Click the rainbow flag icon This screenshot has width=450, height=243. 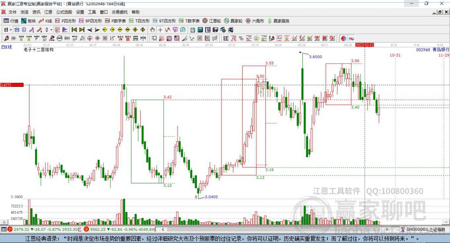click(65, 30)
